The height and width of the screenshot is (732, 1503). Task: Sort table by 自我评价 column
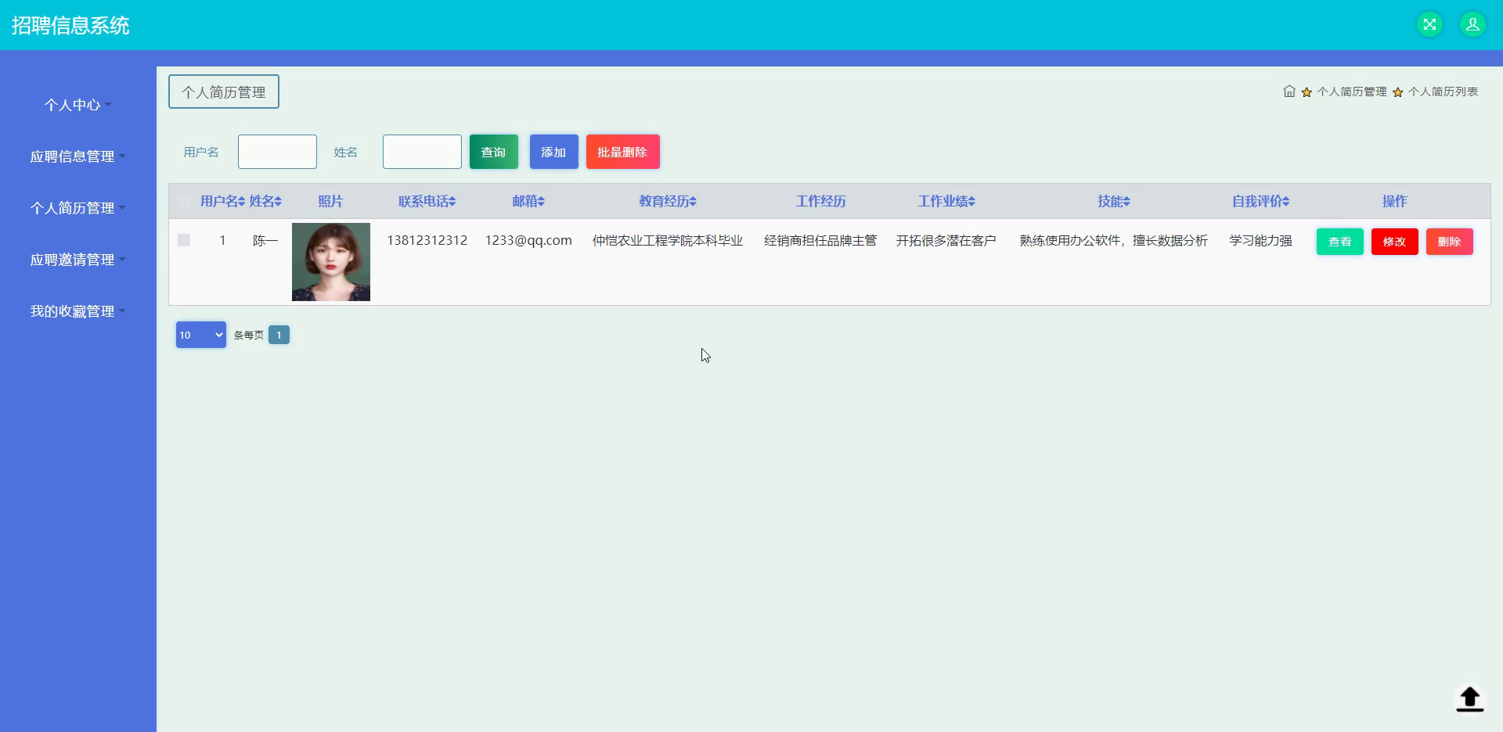(x=1261, y=201)
